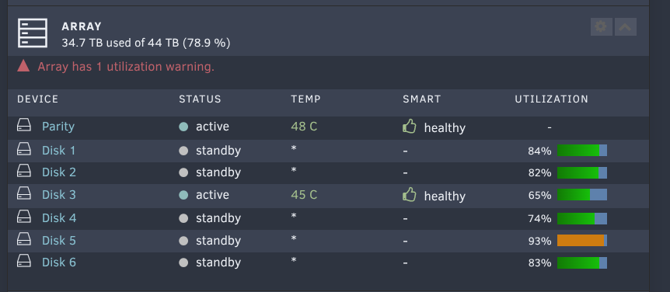This screenshot has height=292, width=670.
Task: Open the Disk 4 device link
Action: click(x=59, y=218)
